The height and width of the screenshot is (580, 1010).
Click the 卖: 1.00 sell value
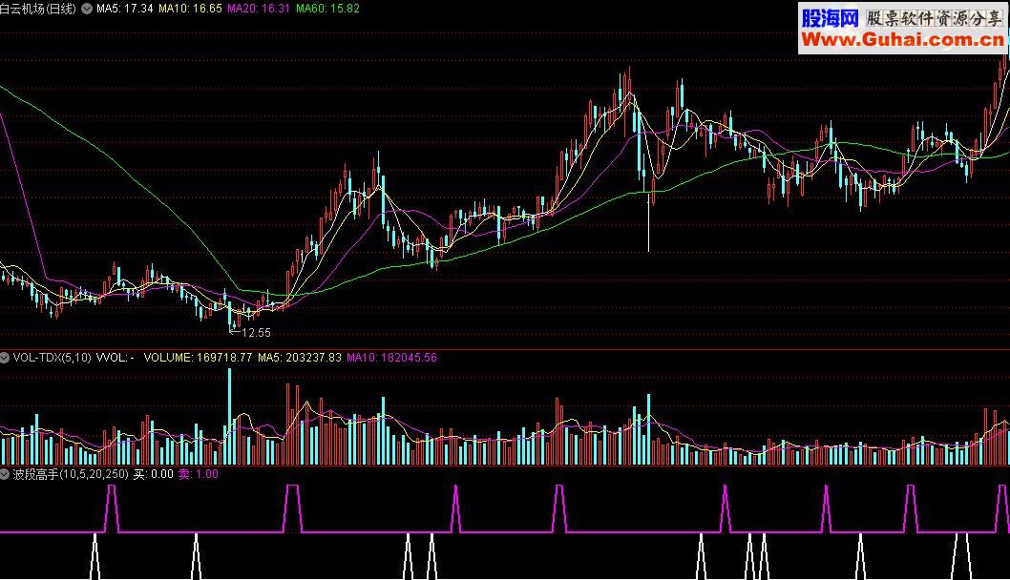199,474
